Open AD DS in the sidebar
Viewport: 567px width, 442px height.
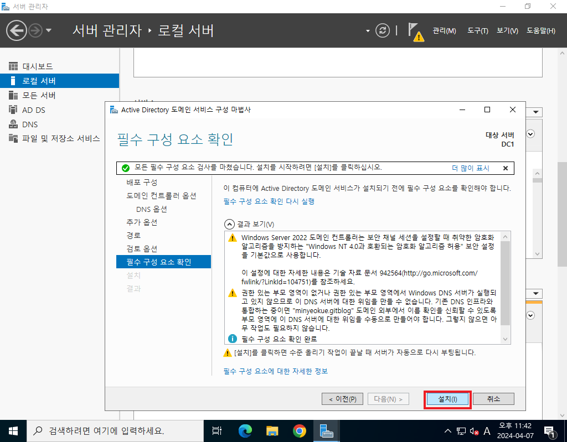(60, 110)
